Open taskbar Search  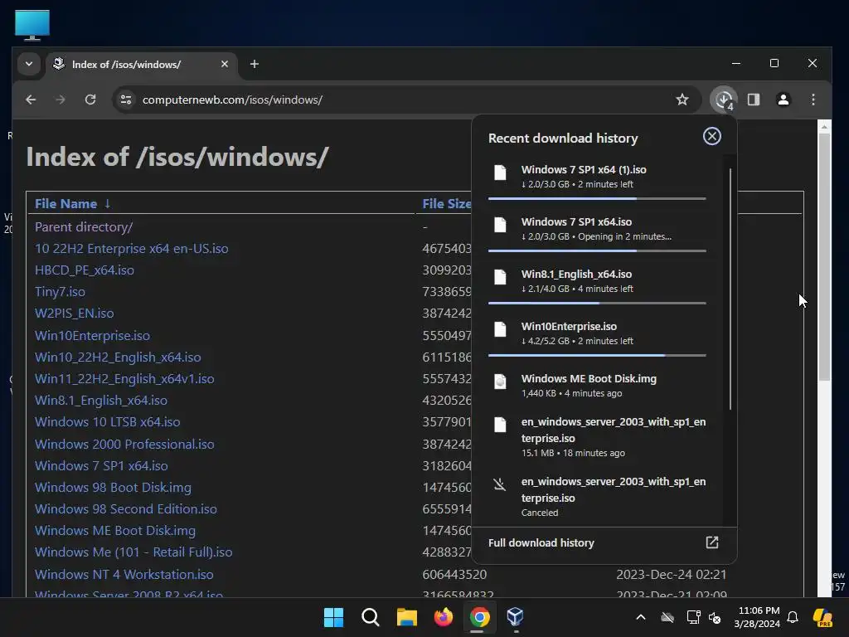click(x=371, y=617)
